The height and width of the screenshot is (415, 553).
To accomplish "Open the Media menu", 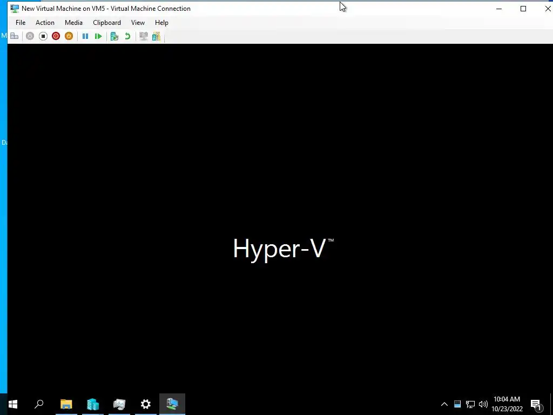I will click(x=73, y=23).
